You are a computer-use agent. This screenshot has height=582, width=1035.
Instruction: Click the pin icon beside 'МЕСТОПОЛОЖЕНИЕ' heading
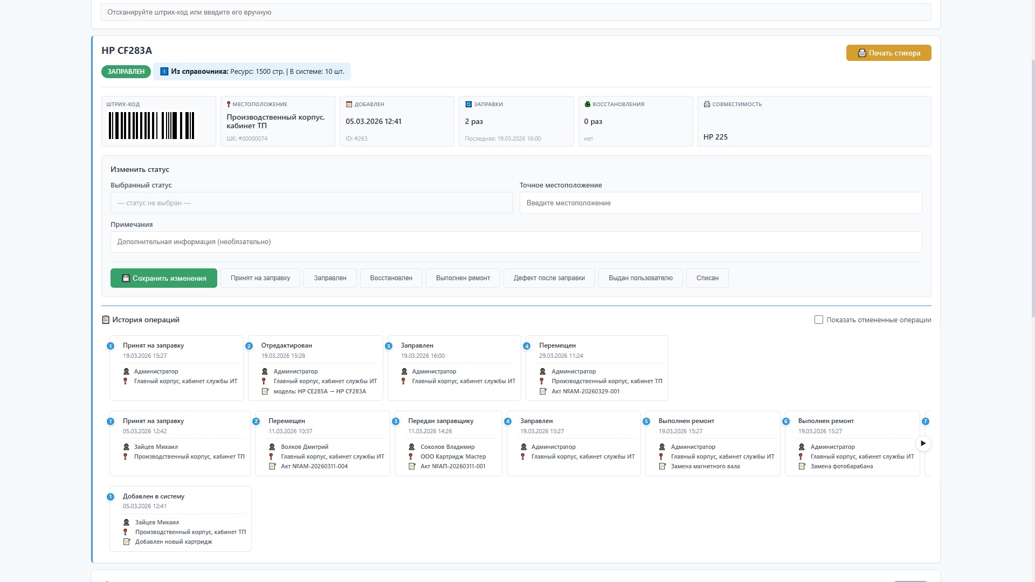click(229, 104)
